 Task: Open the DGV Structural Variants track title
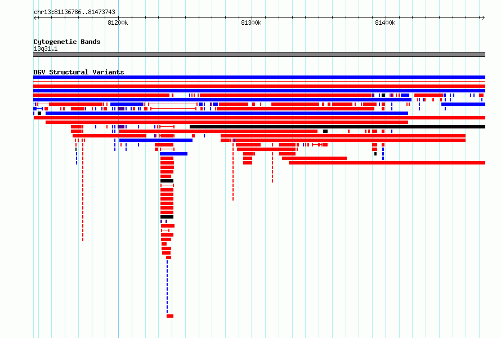point(79,72)
